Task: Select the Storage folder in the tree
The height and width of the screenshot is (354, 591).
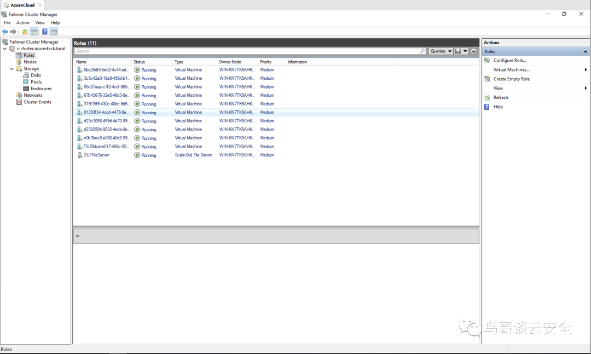Action: pos(31,69)
